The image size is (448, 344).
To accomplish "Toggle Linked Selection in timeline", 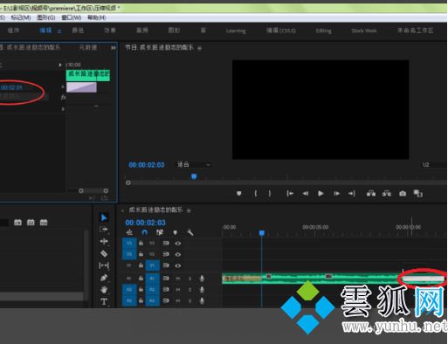I will pos(160,232).
